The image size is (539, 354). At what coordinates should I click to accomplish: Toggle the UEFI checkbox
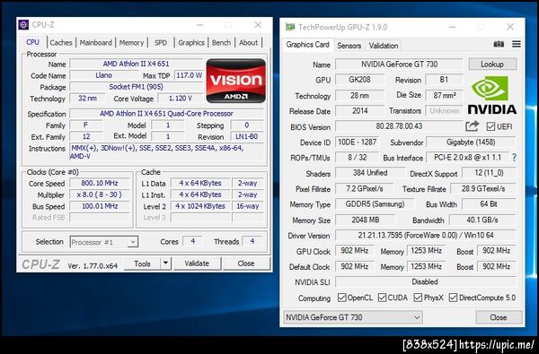(x=490, y=126)
